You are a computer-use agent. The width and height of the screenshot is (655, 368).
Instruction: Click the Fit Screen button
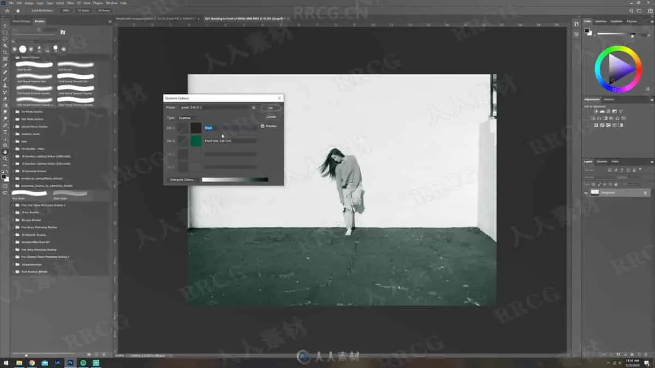click(84, 10)
